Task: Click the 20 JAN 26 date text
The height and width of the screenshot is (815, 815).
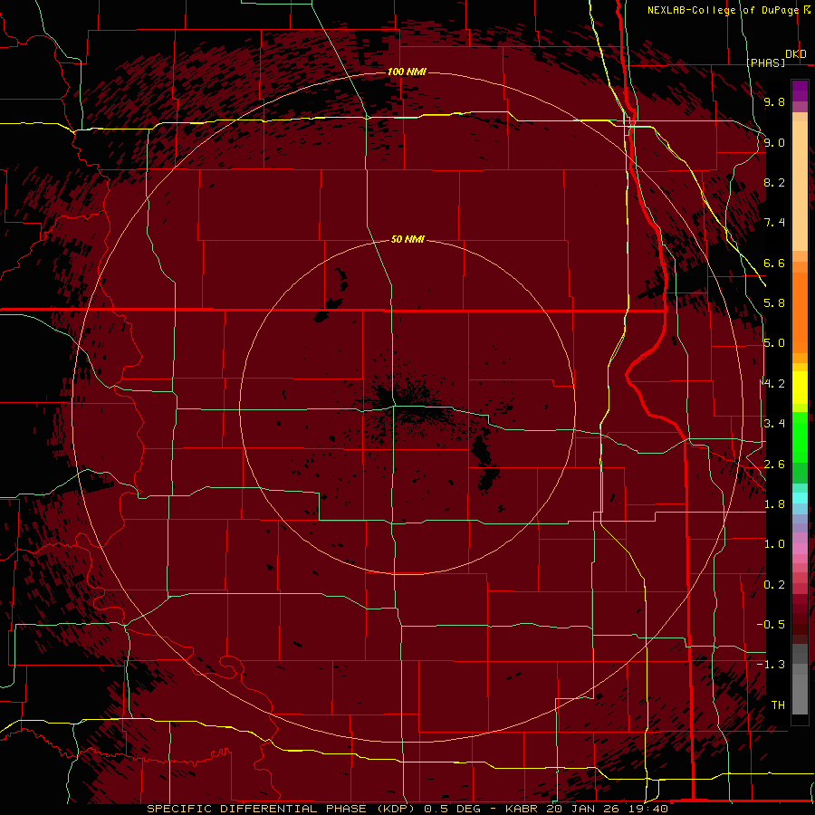Action: (580, 809)
